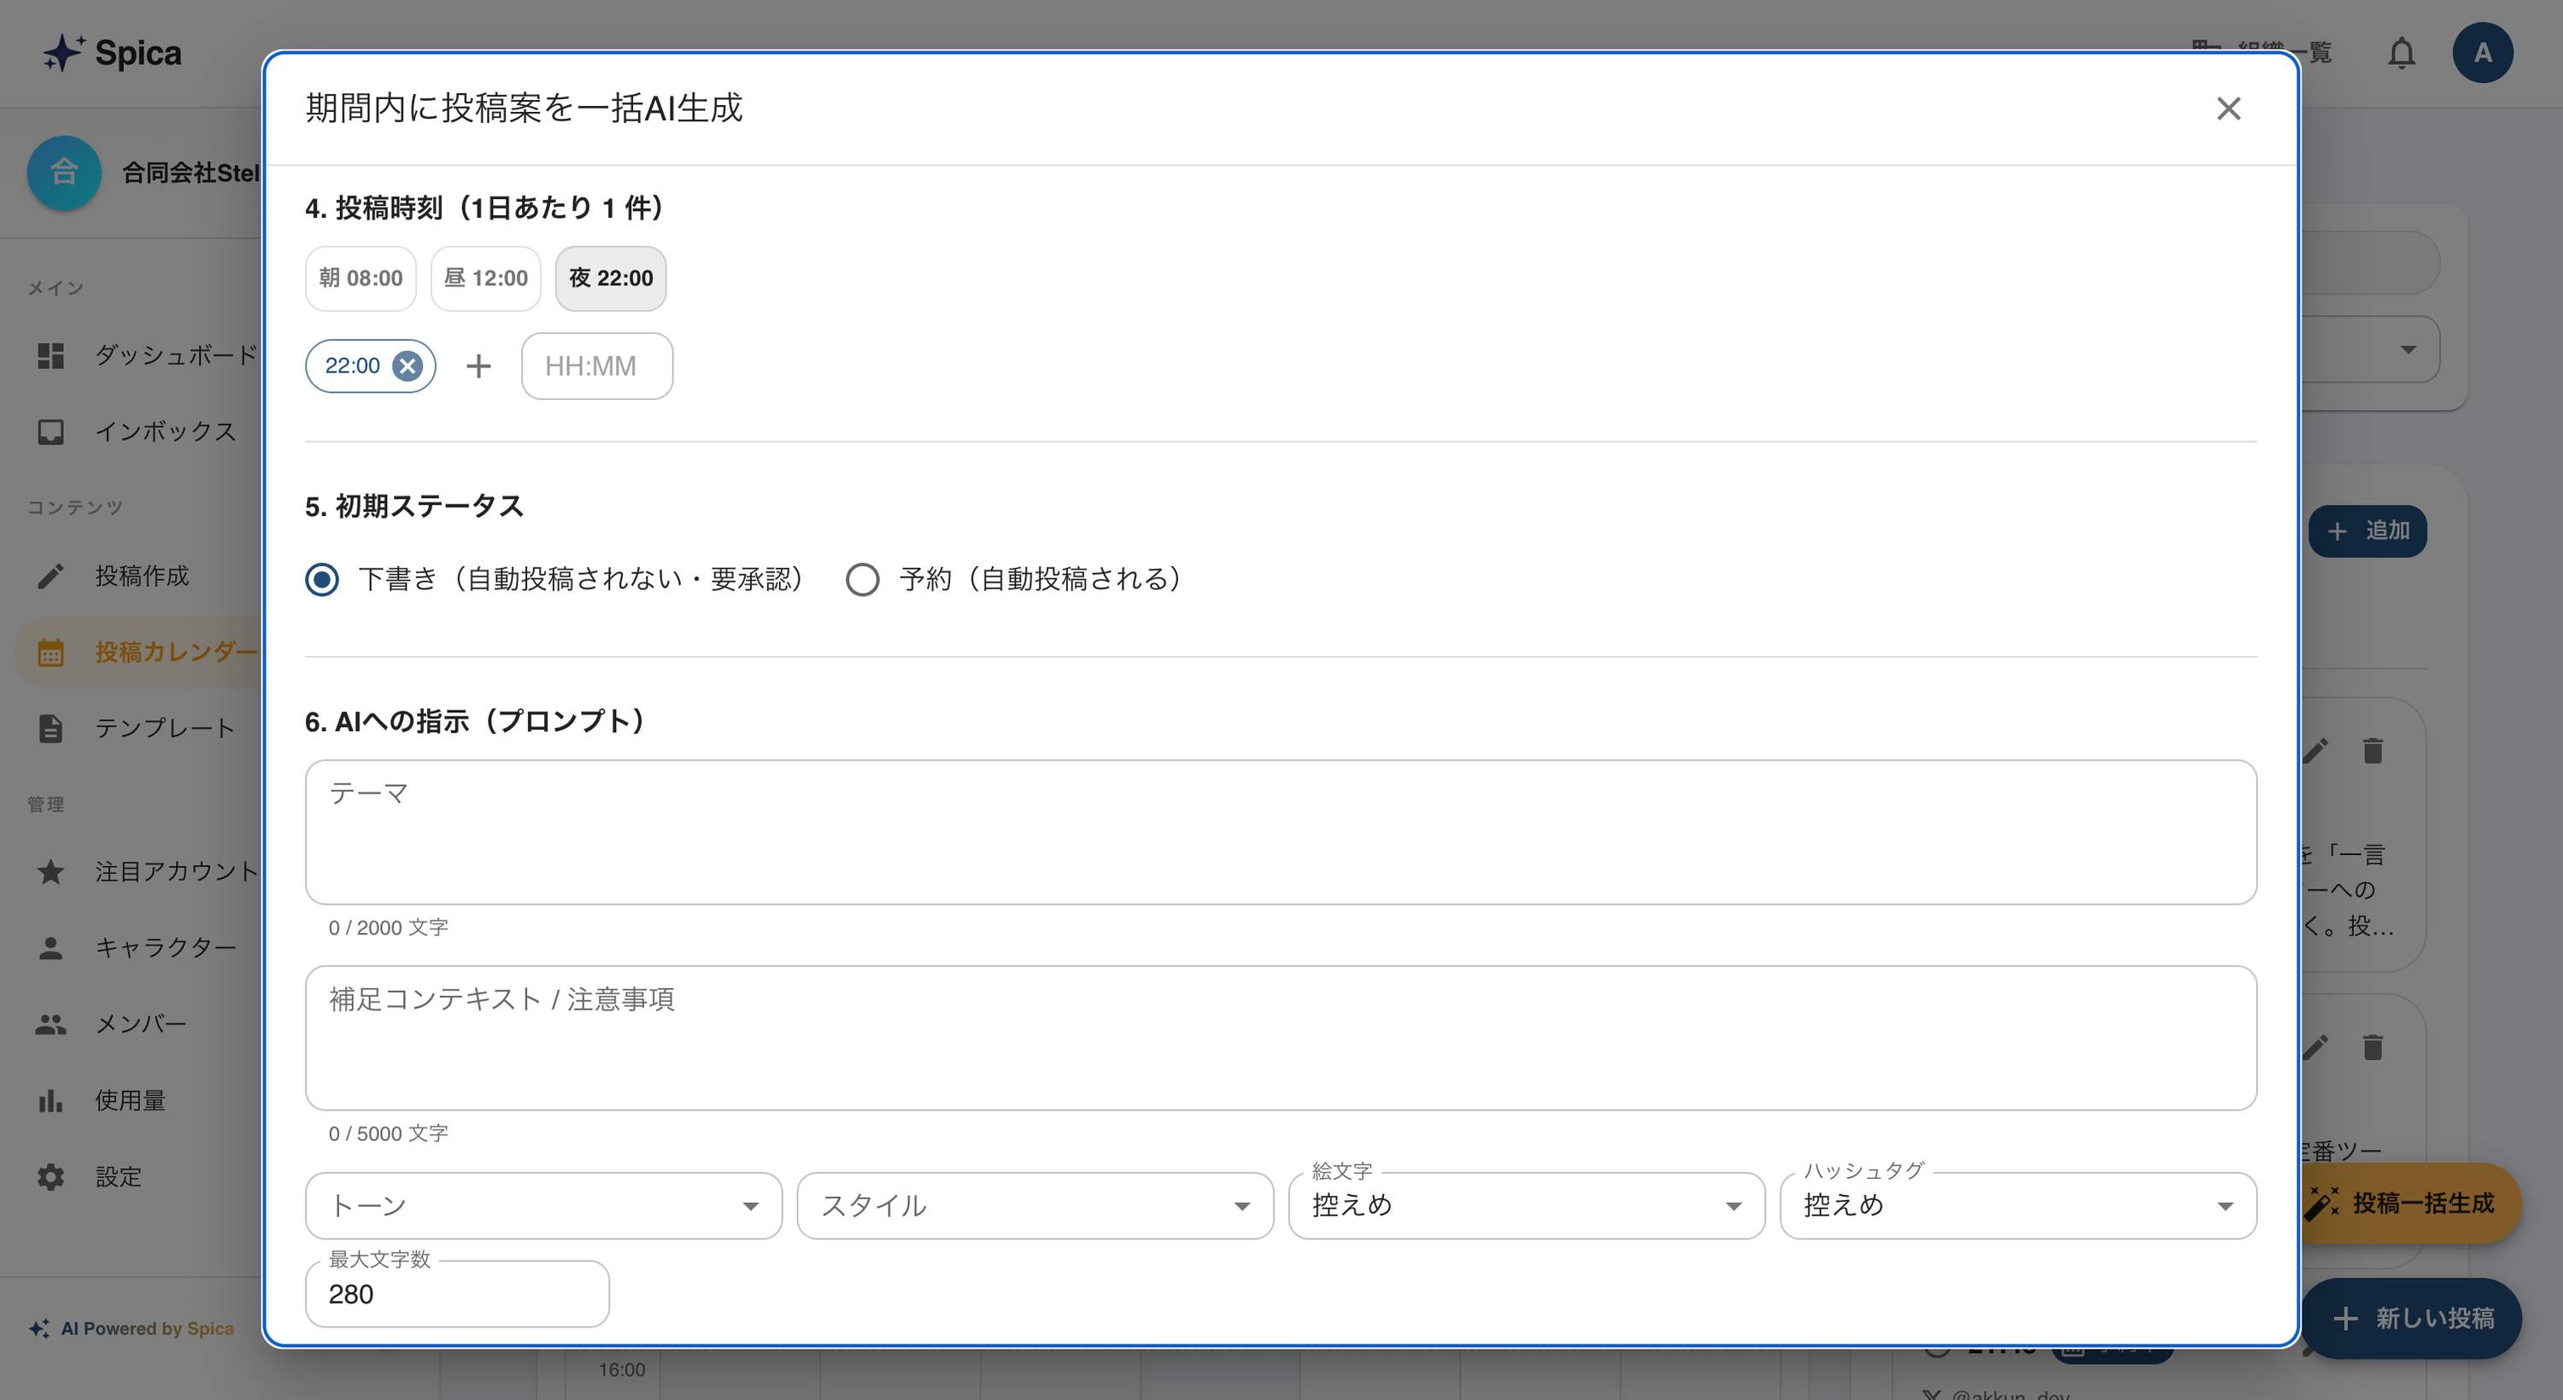2563x1400 pixels.
Task: Edit the 最大文字数 field
Action: click(457, 1293)
